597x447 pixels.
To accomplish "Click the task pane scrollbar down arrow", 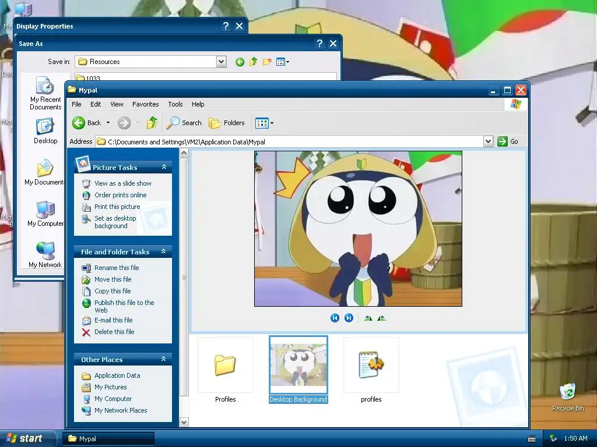I will [184, 422].
